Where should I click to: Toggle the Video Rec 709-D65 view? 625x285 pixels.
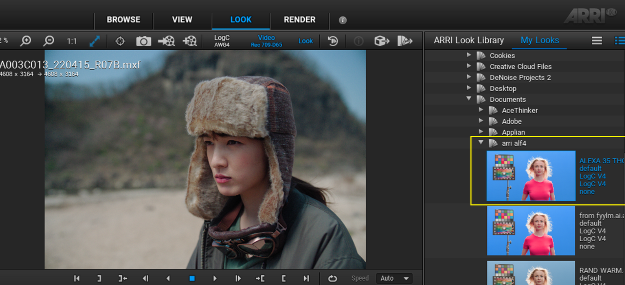point(266,41)
